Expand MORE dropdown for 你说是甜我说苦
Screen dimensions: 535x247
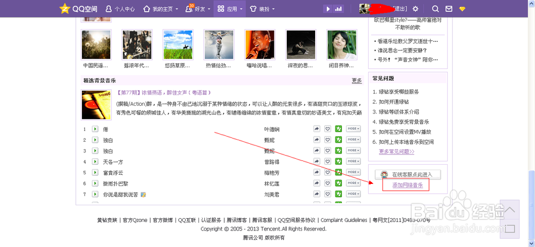(354, 194)
